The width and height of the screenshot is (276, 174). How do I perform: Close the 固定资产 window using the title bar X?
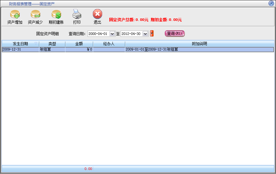[x=271, y=3]
